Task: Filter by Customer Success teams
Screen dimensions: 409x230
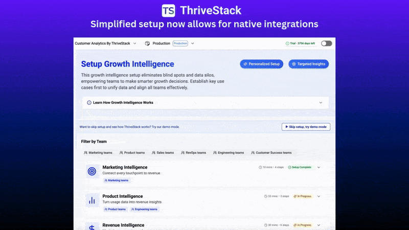Action: point(271,153)
